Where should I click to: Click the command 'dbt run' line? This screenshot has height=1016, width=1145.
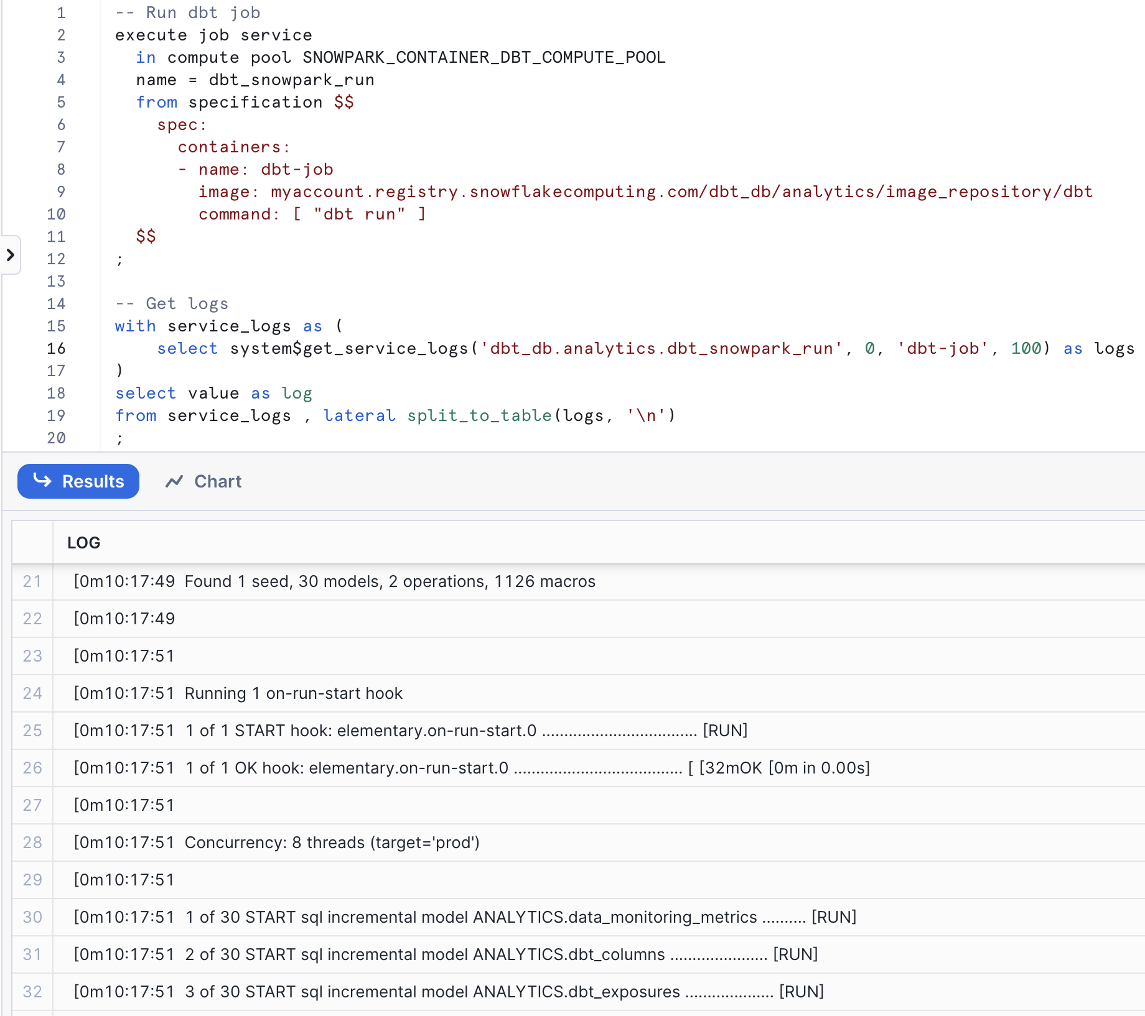coord(312,215)
